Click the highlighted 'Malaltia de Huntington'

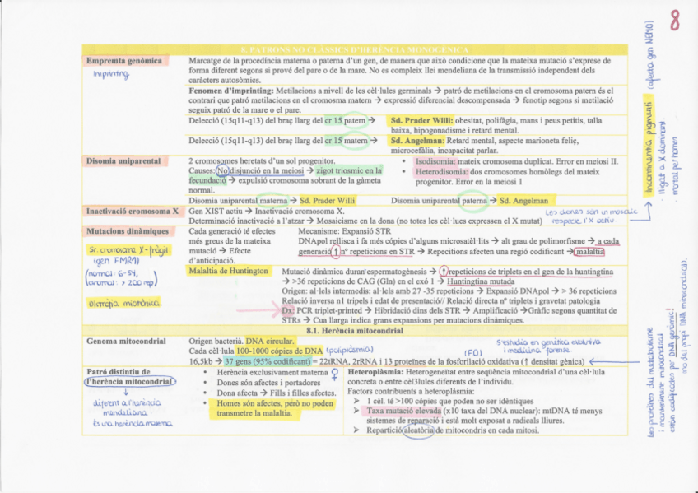(x=228, y=271)
